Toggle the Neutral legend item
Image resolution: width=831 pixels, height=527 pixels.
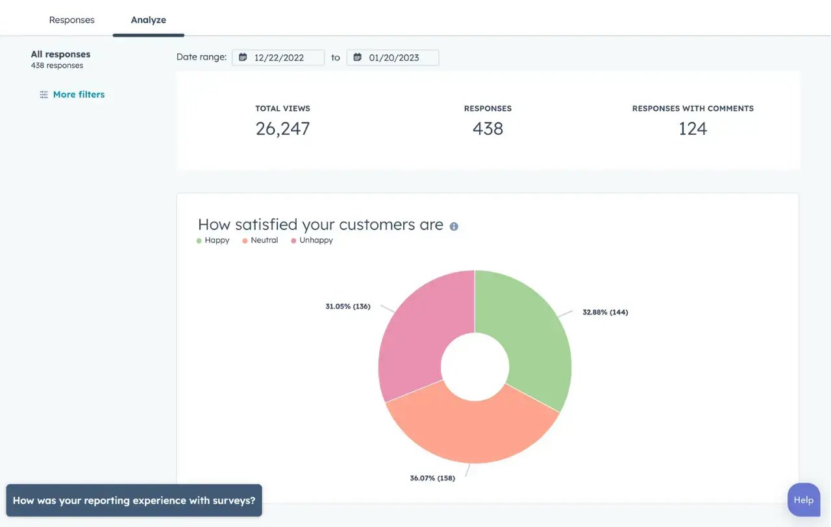click(x=259, y=240)
